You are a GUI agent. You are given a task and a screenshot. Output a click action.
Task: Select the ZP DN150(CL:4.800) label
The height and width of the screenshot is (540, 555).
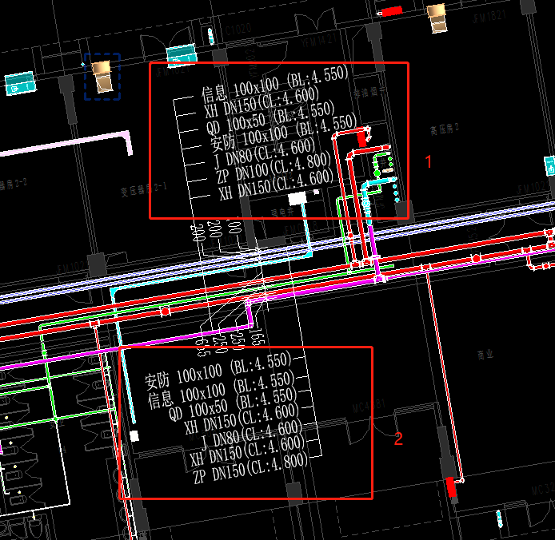[x=250, y=478]
